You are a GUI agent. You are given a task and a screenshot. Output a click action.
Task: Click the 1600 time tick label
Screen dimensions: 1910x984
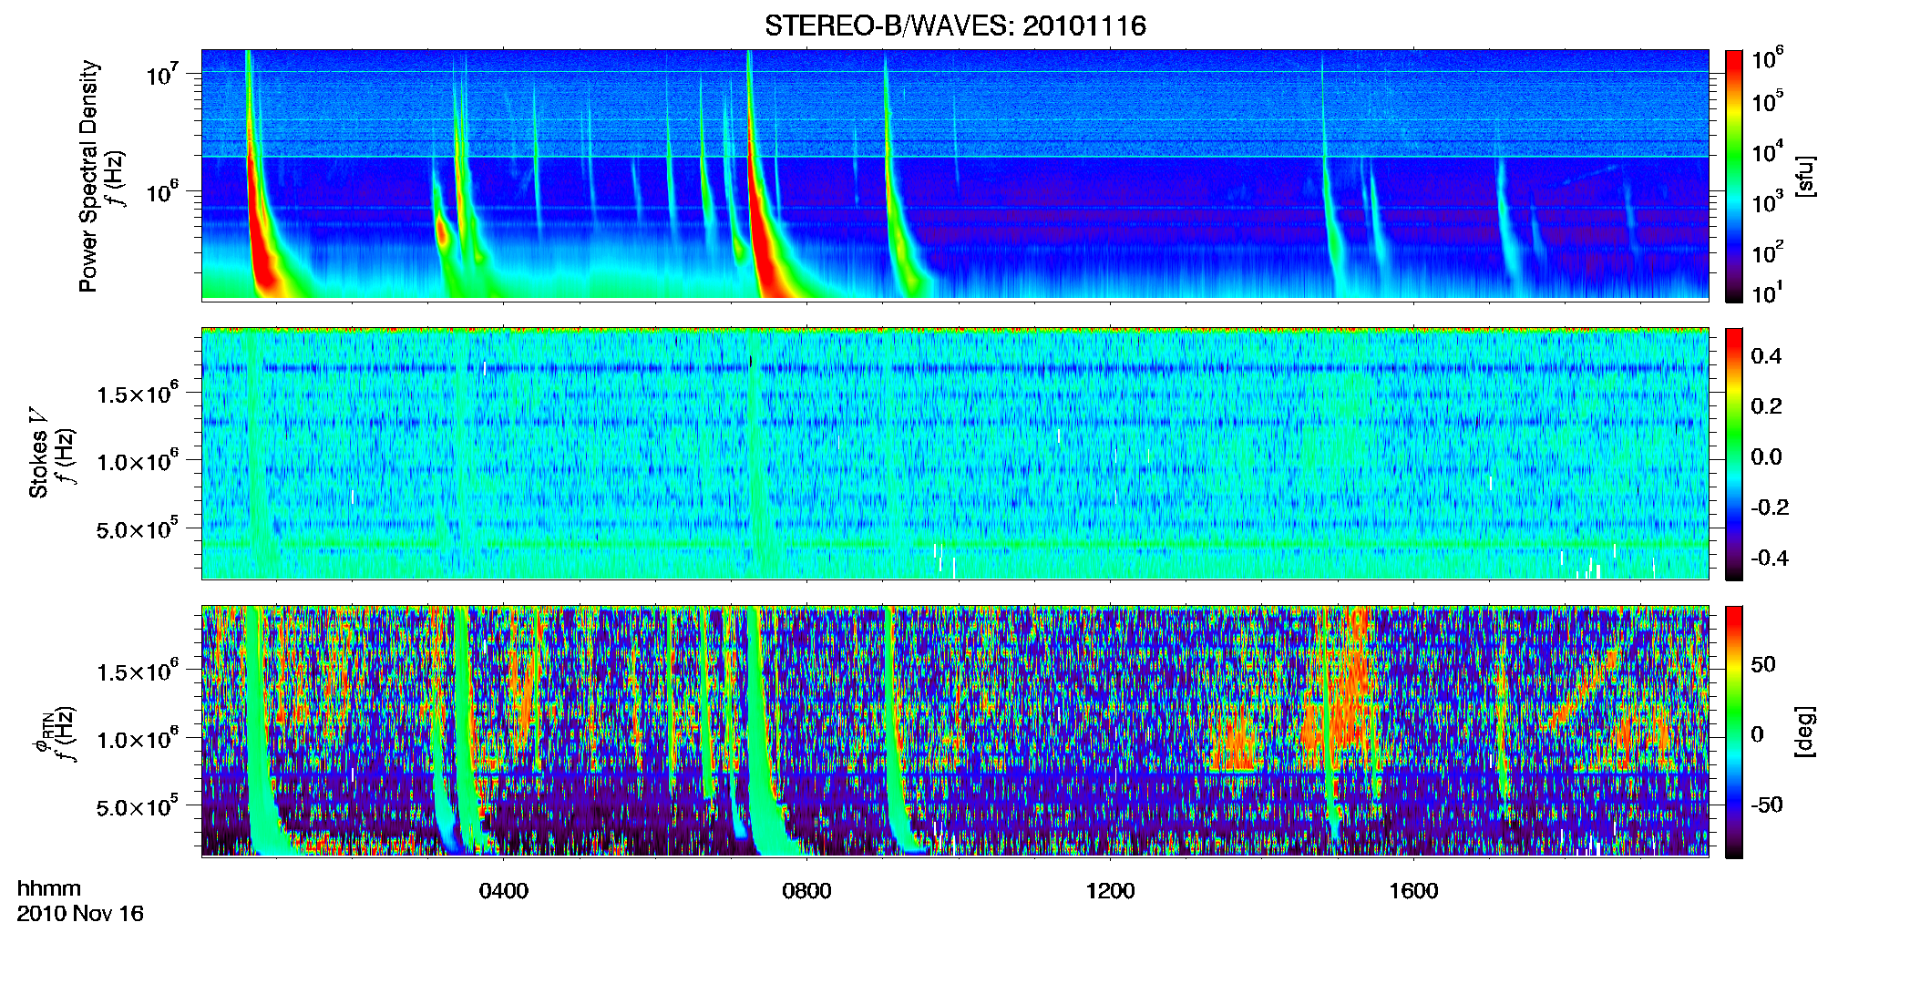tap(1413, 891)
